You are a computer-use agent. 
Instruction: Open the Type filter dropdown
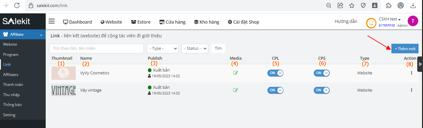tap(163, 49)
